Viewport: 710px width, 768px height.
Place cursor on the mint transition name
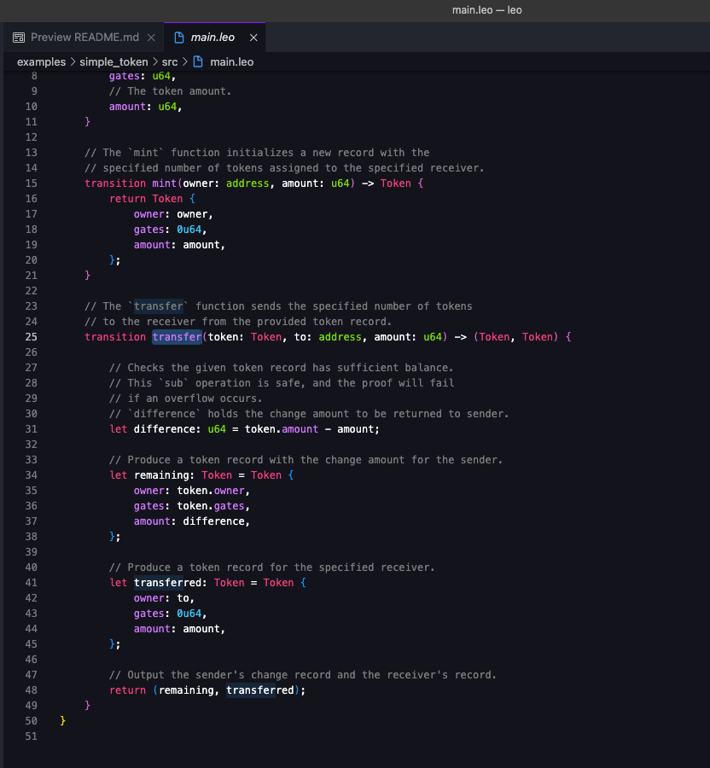pyautogui.click(x=163, y=183)
